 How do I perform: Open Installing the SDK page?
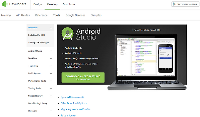(36, 35)
